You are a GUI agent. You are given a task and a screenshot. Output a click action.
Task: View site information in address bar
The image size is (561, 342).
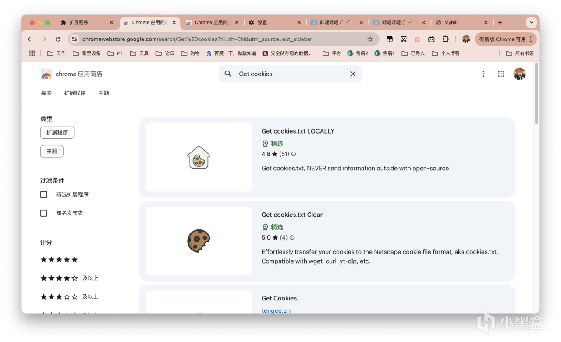pos(75,39)
